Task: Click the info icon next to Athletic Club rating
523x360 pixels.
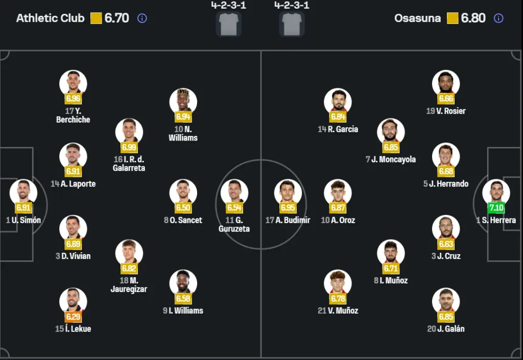Action: (142, 18)
